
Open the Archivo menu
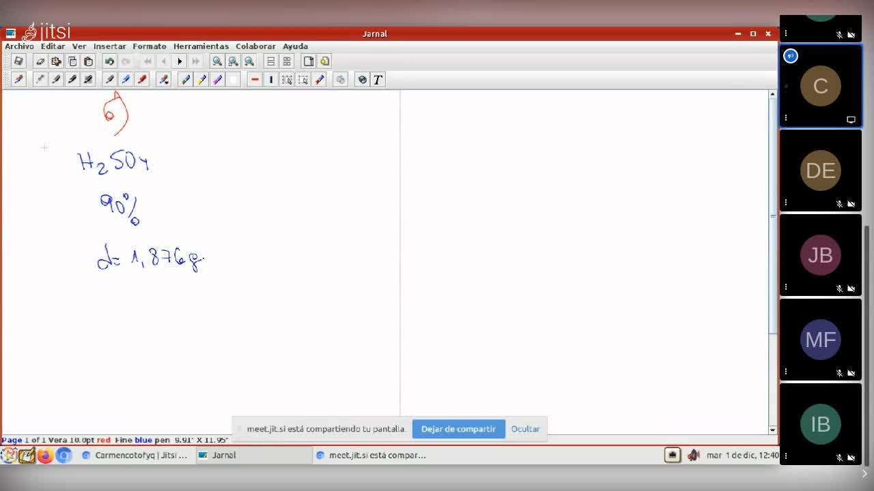(19, 46)
